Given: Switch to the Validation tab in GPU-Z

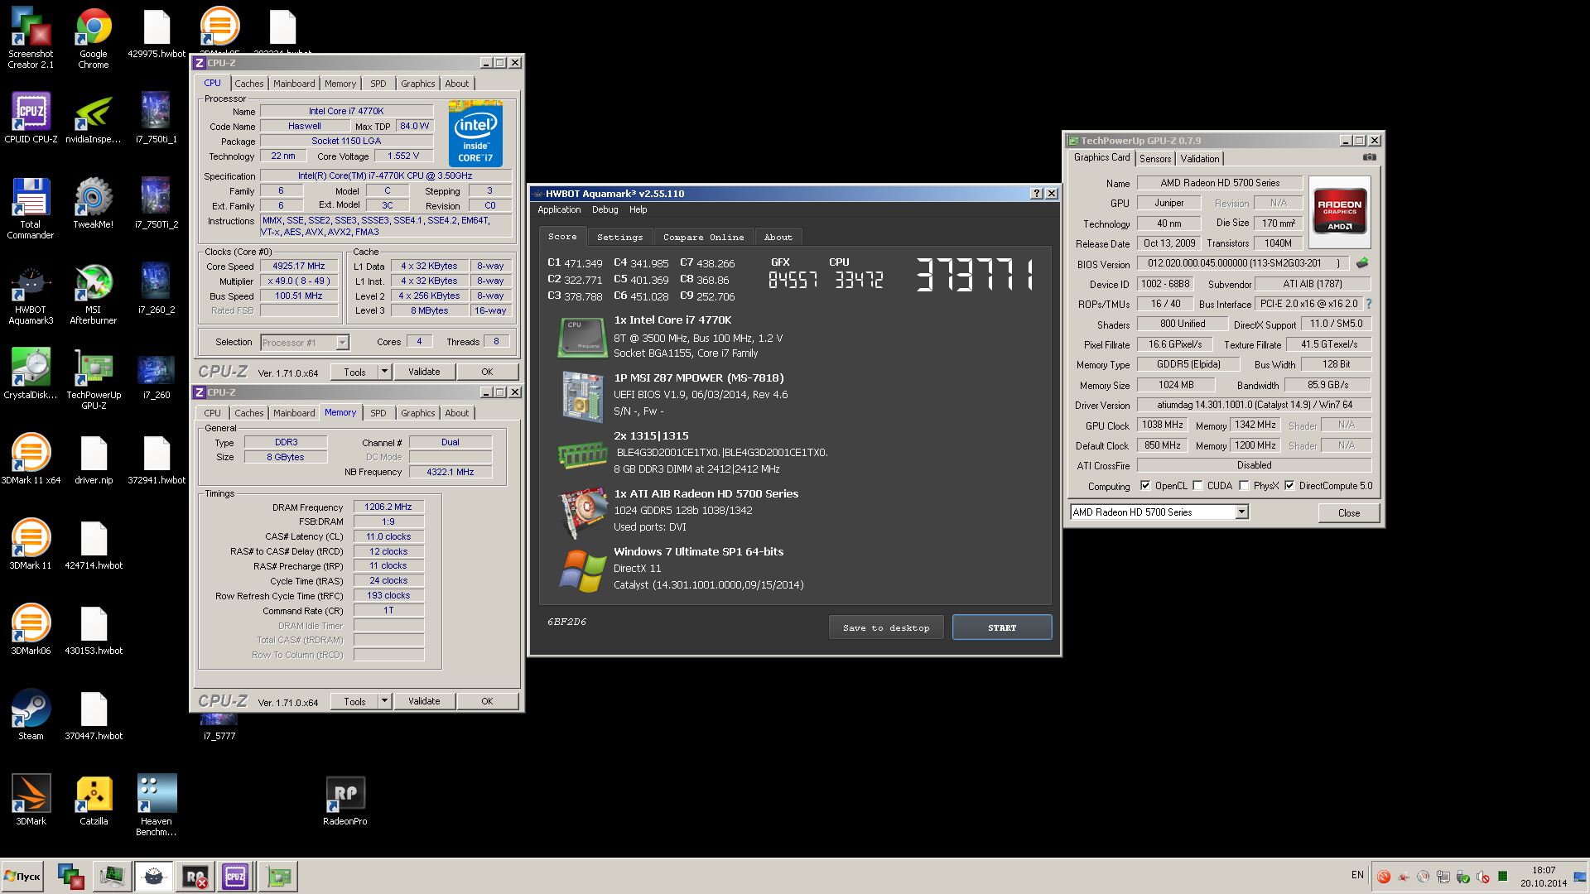Looking at the screenshot, I should [1200, 159].
